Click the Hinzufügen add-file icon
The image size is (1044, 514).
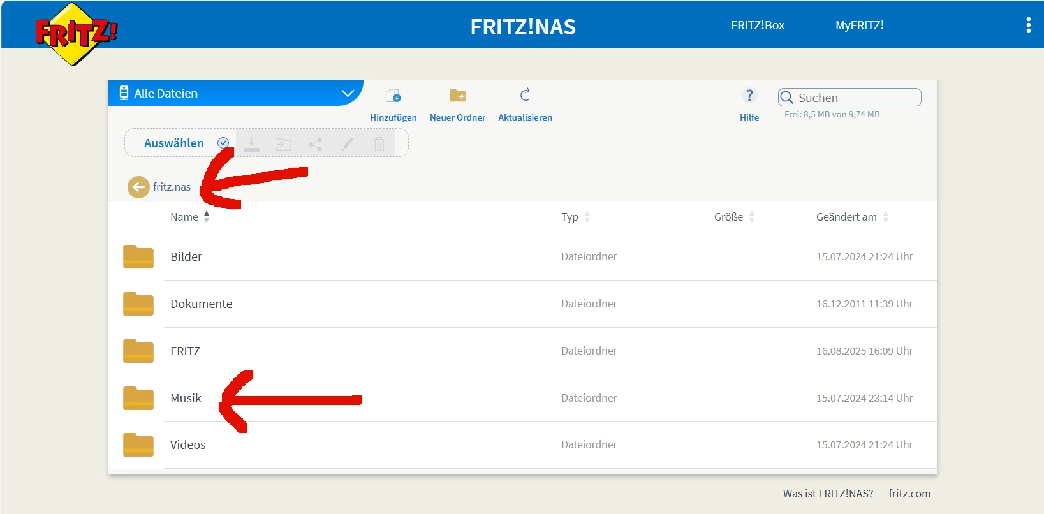(393, 96)
